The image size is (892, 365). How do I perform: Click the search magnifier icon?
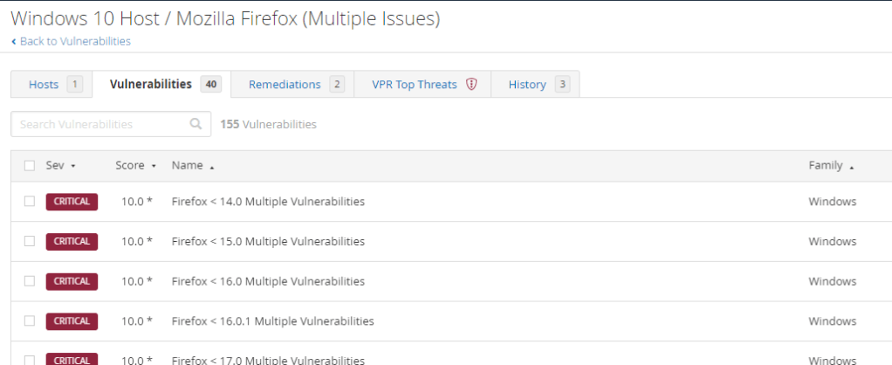click(196, 124)
